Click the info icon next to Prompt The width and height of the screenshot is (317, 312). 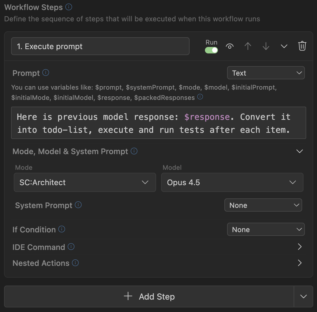[46, 73]
